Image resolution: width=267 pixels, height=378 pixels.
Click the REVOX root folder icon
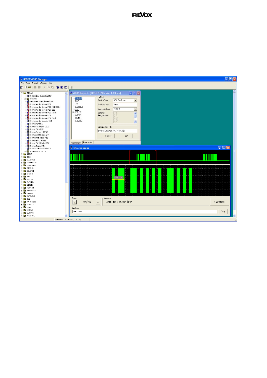[x=25, y=93]
